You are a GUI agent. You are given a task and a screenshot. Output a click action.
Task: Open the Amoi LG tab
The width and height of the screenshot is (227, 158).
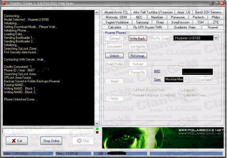pos(184,12)
